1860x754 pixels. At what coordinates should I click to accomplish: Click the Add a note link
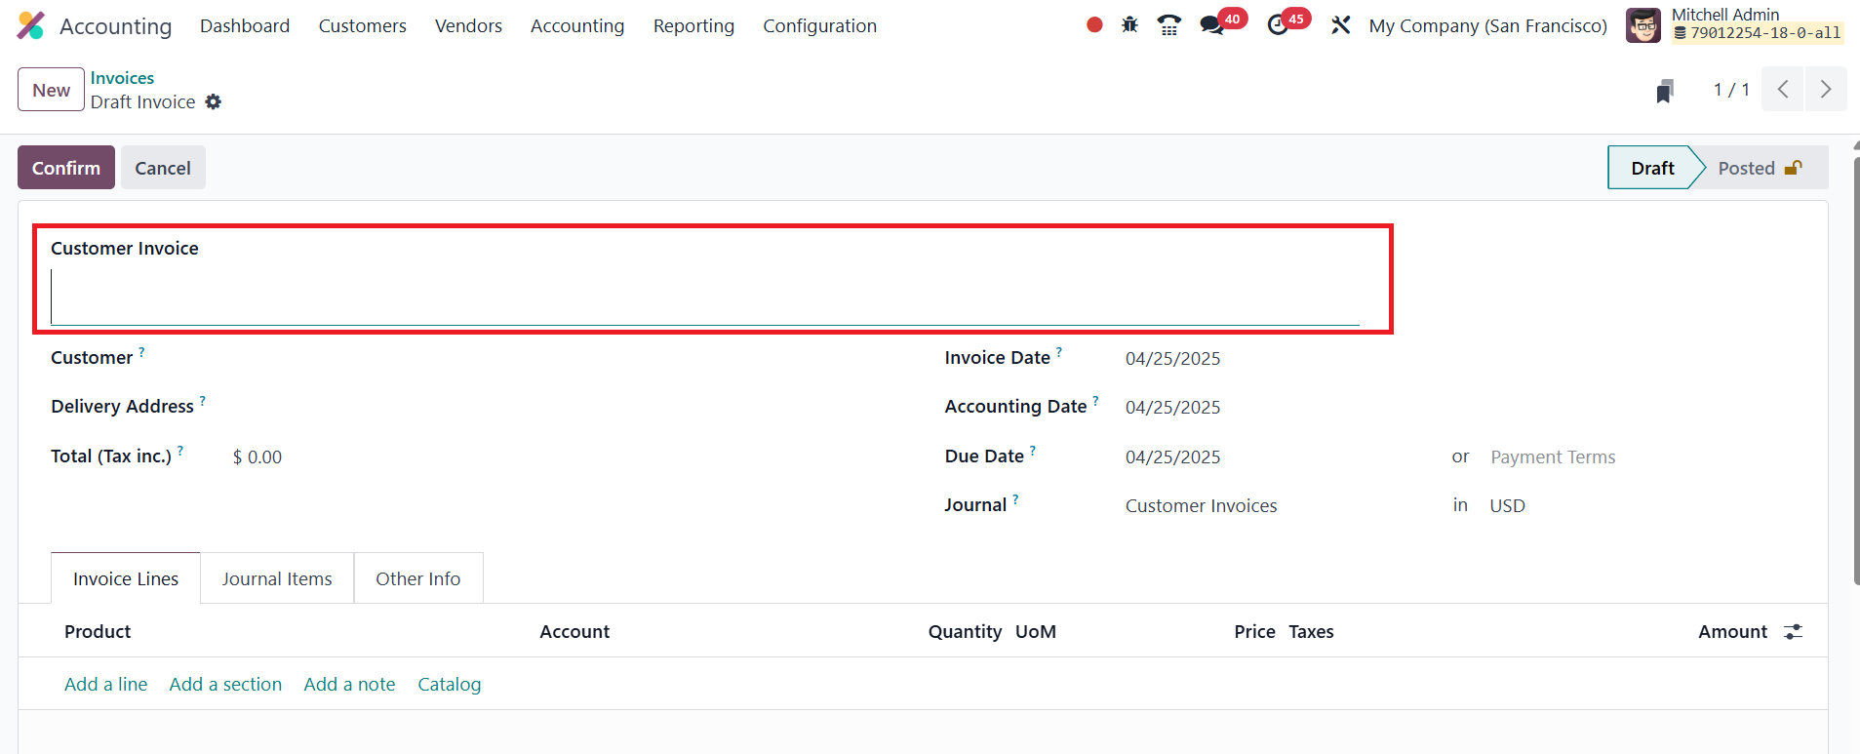[x=349, y=685]
